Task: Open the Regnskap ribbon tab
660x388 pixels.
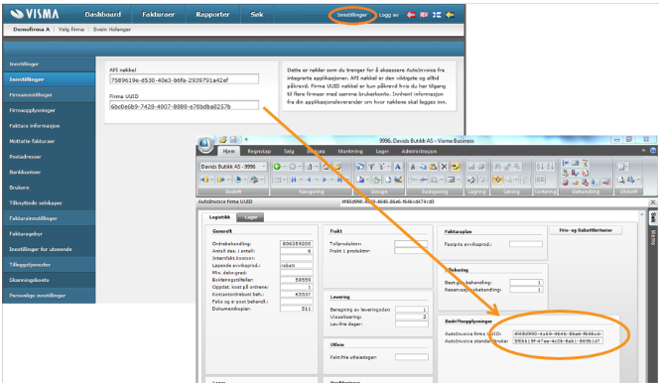Action: (x=259, y=151)
